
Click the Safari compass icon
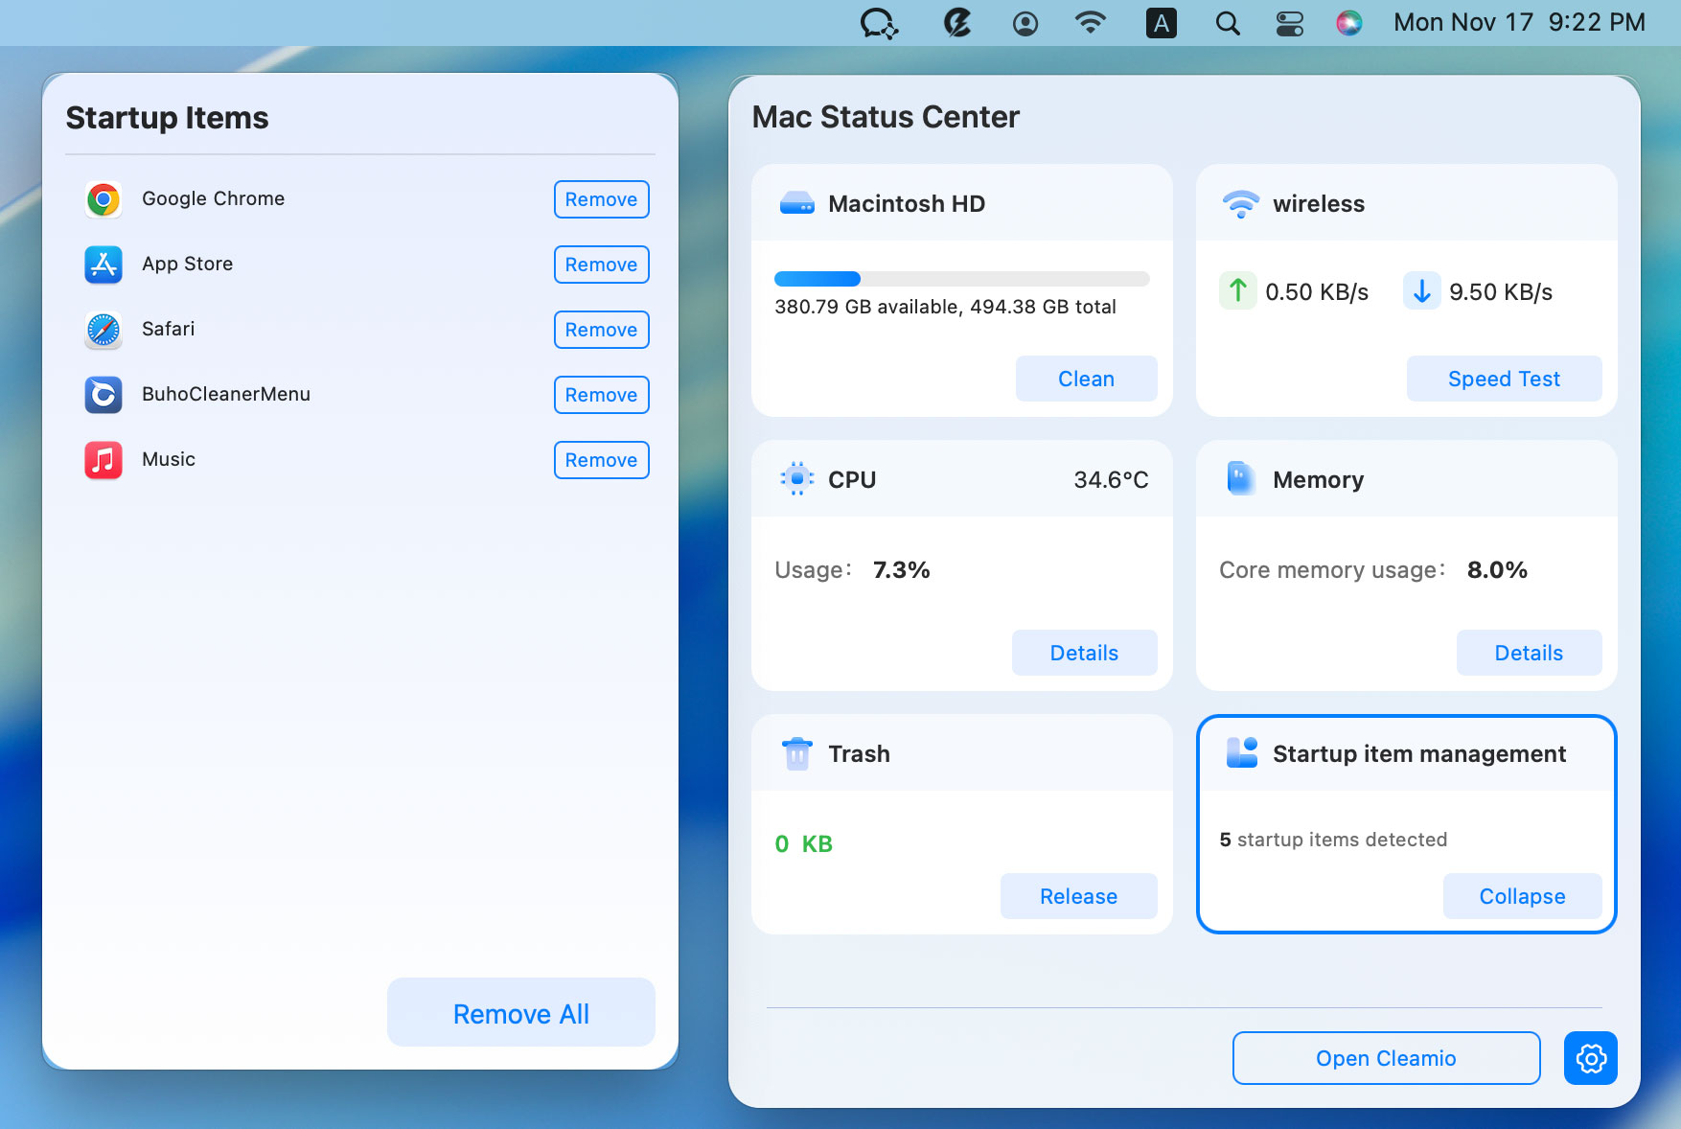(x=104, y=330)
